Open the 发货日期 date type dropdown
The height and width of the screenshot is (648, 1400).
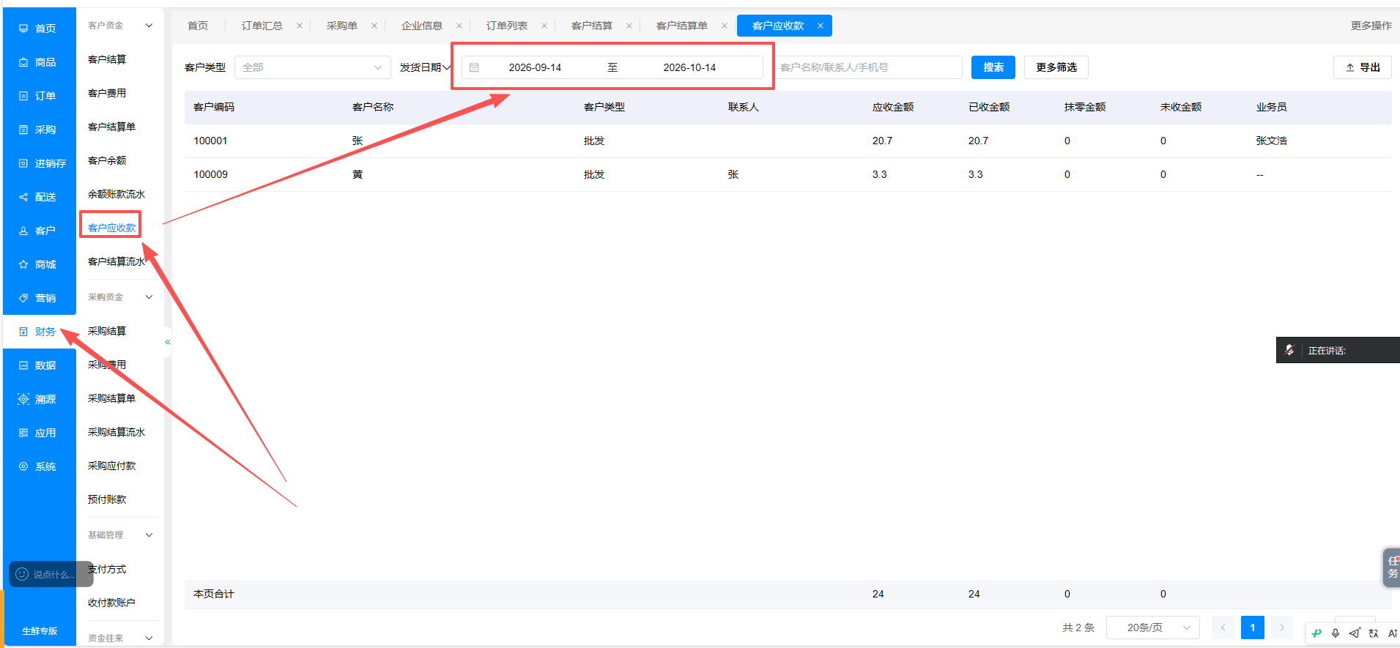[426, 67]
